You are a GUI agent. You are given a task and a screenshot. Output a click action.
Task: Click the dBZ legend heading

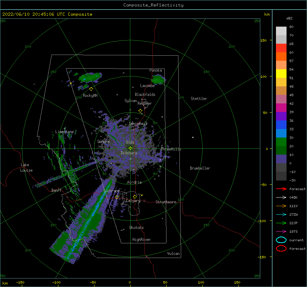tap(289, 18)
